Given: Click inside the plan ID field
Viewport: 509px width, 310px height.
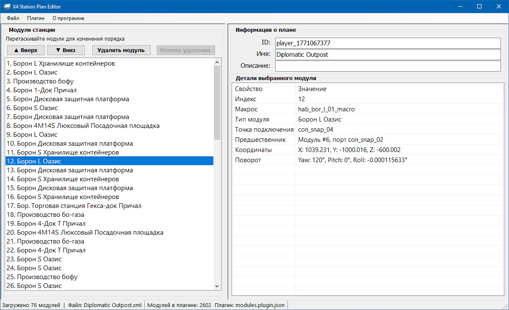Looking at the screenshot, I should coord(387,43).
